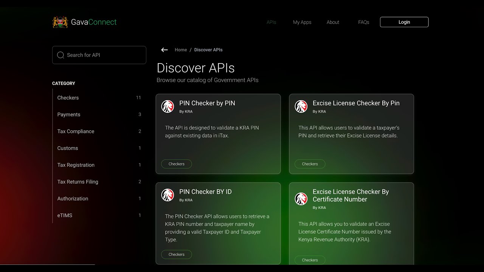Click Checkers tag on Excise License Checker By Pin card
The image size is (484, 272).
click(310, 164)
